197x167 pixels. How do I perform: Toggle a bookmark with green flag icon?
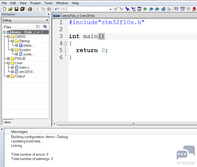(x=145, y=9)
